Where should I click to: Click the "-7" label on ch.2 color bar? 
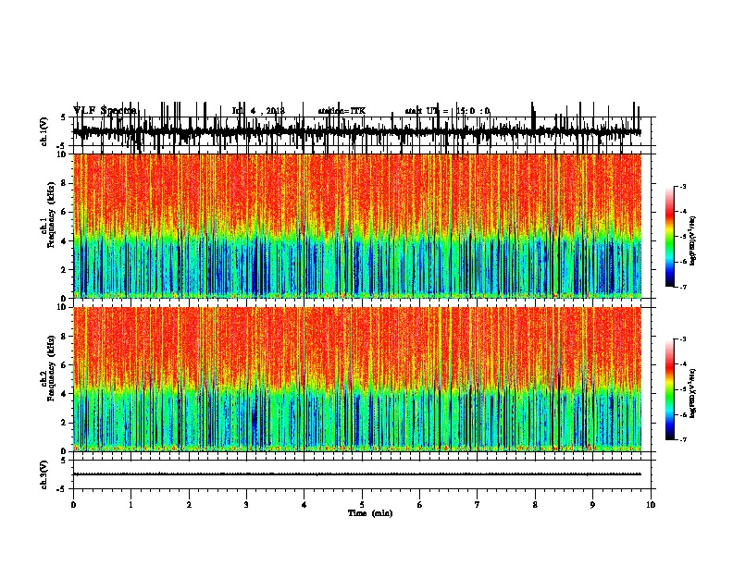click(x=682, y=439)
